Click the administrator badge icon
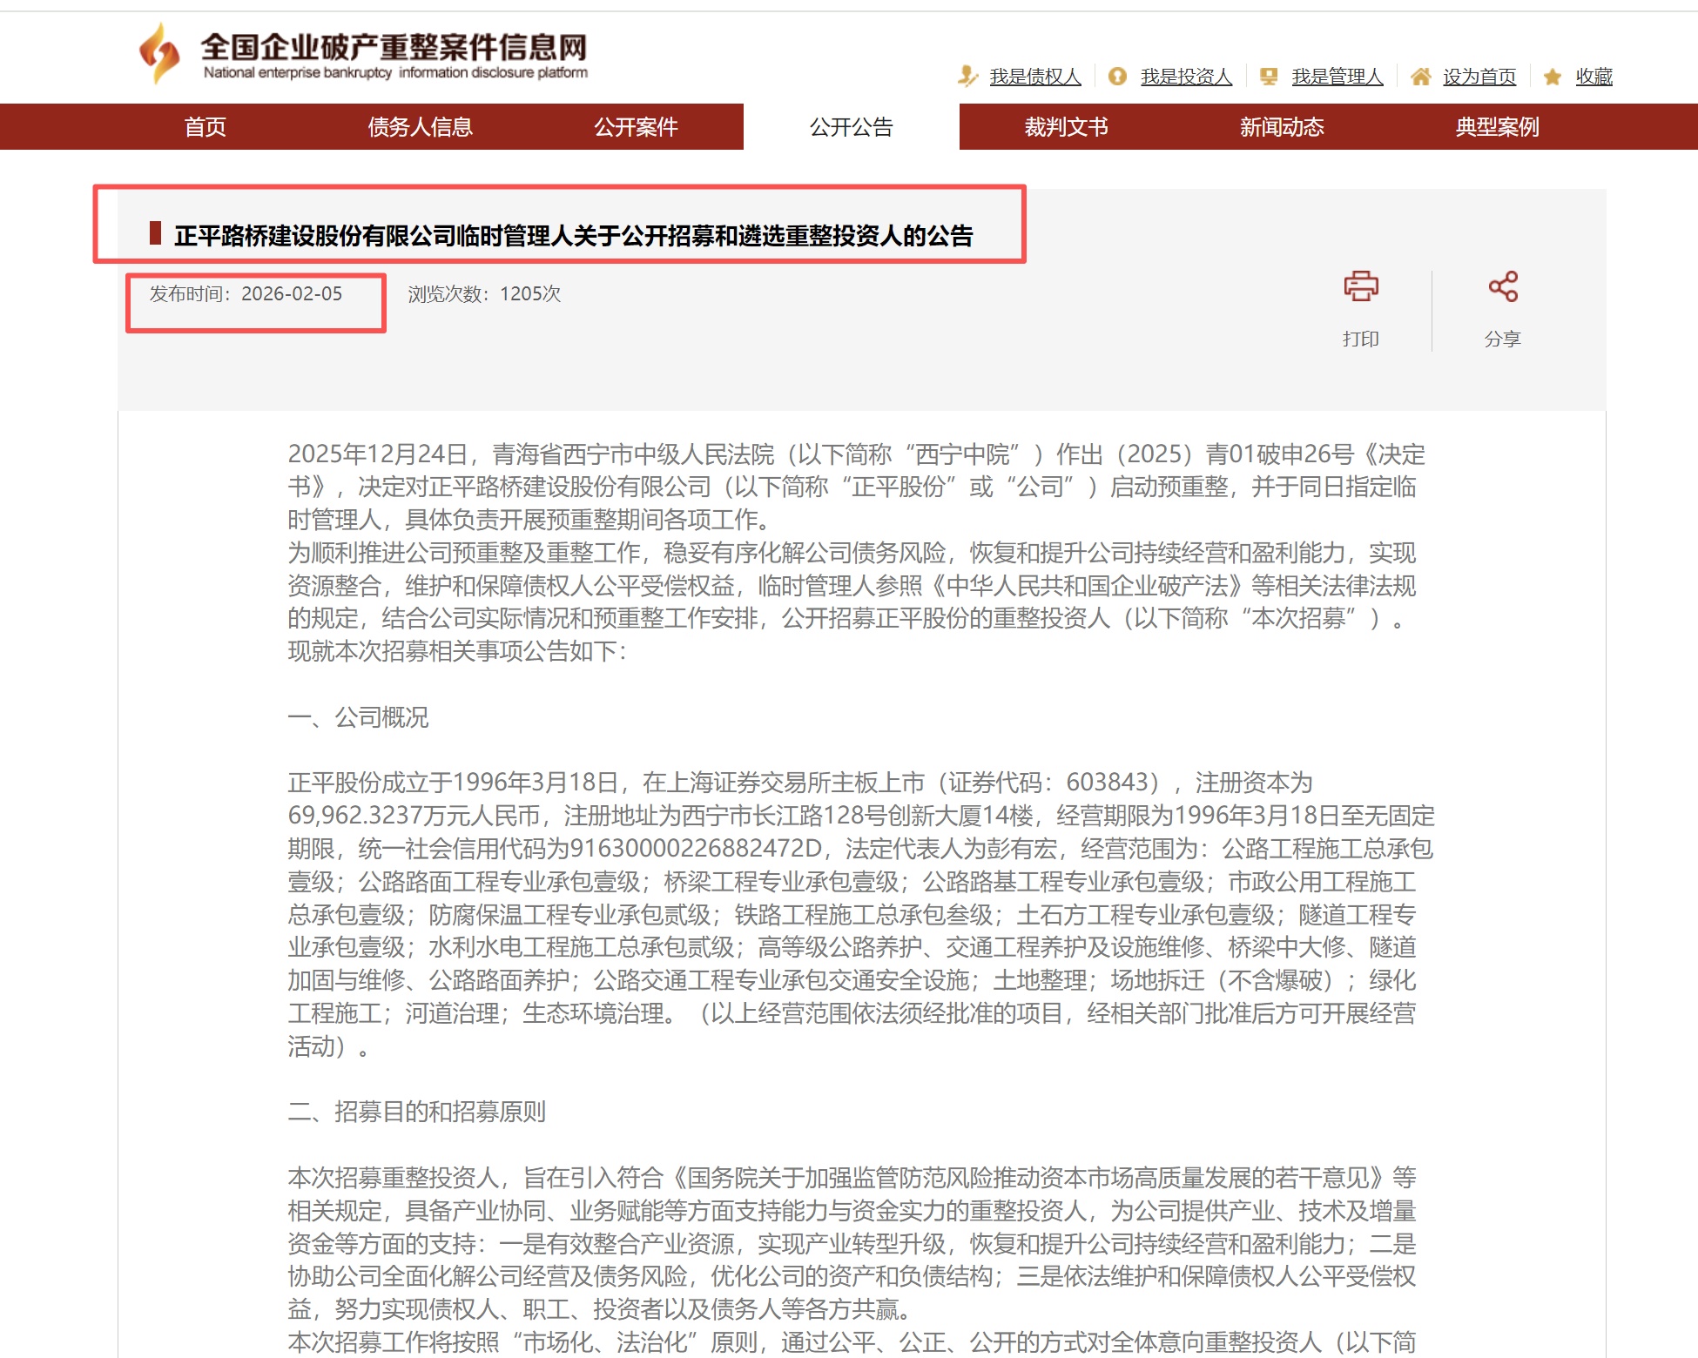The height and width of the screenshot is (1358, 1698). point(1269,77)
